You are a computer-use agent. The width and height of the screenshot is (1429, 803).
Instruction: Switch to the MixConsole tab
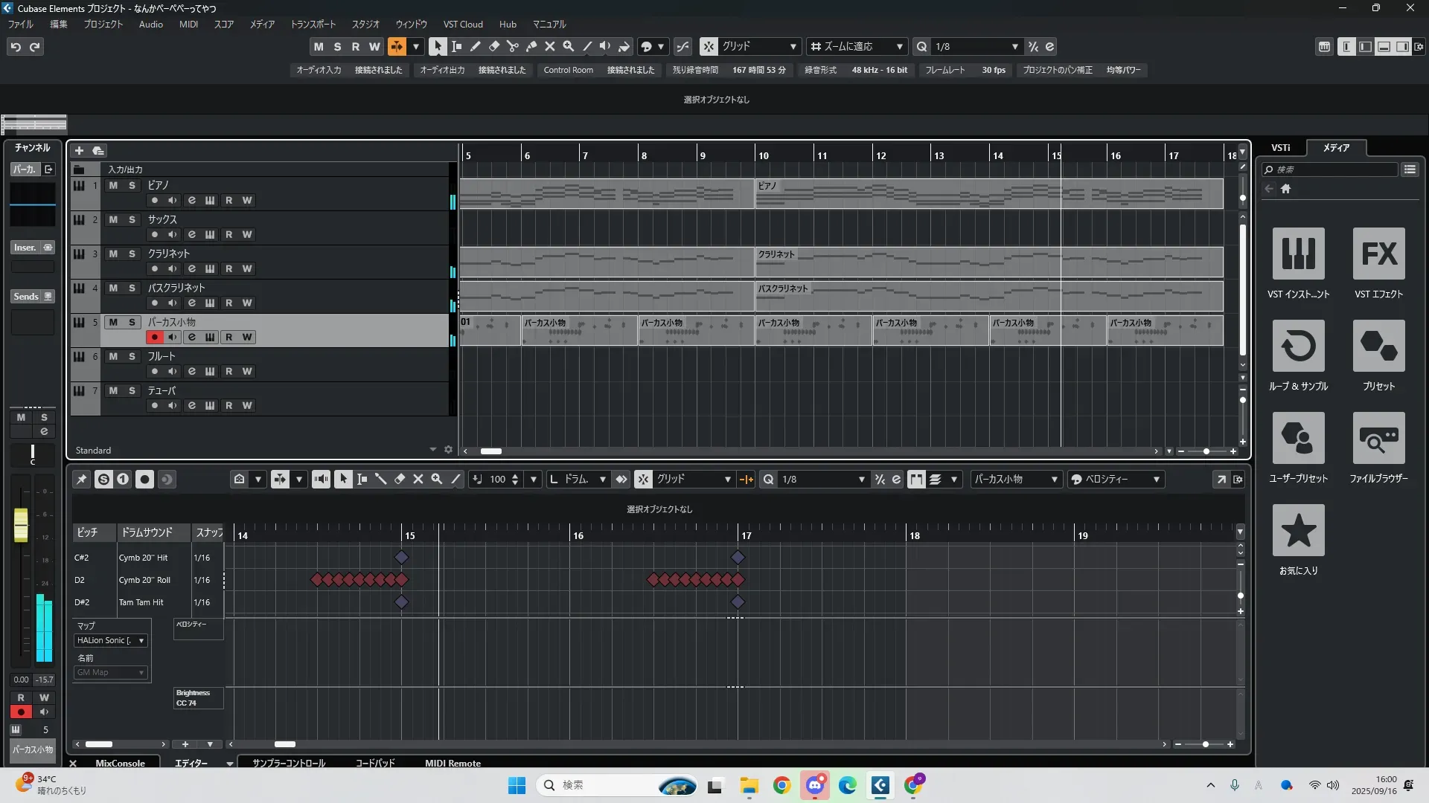point(120,763)
